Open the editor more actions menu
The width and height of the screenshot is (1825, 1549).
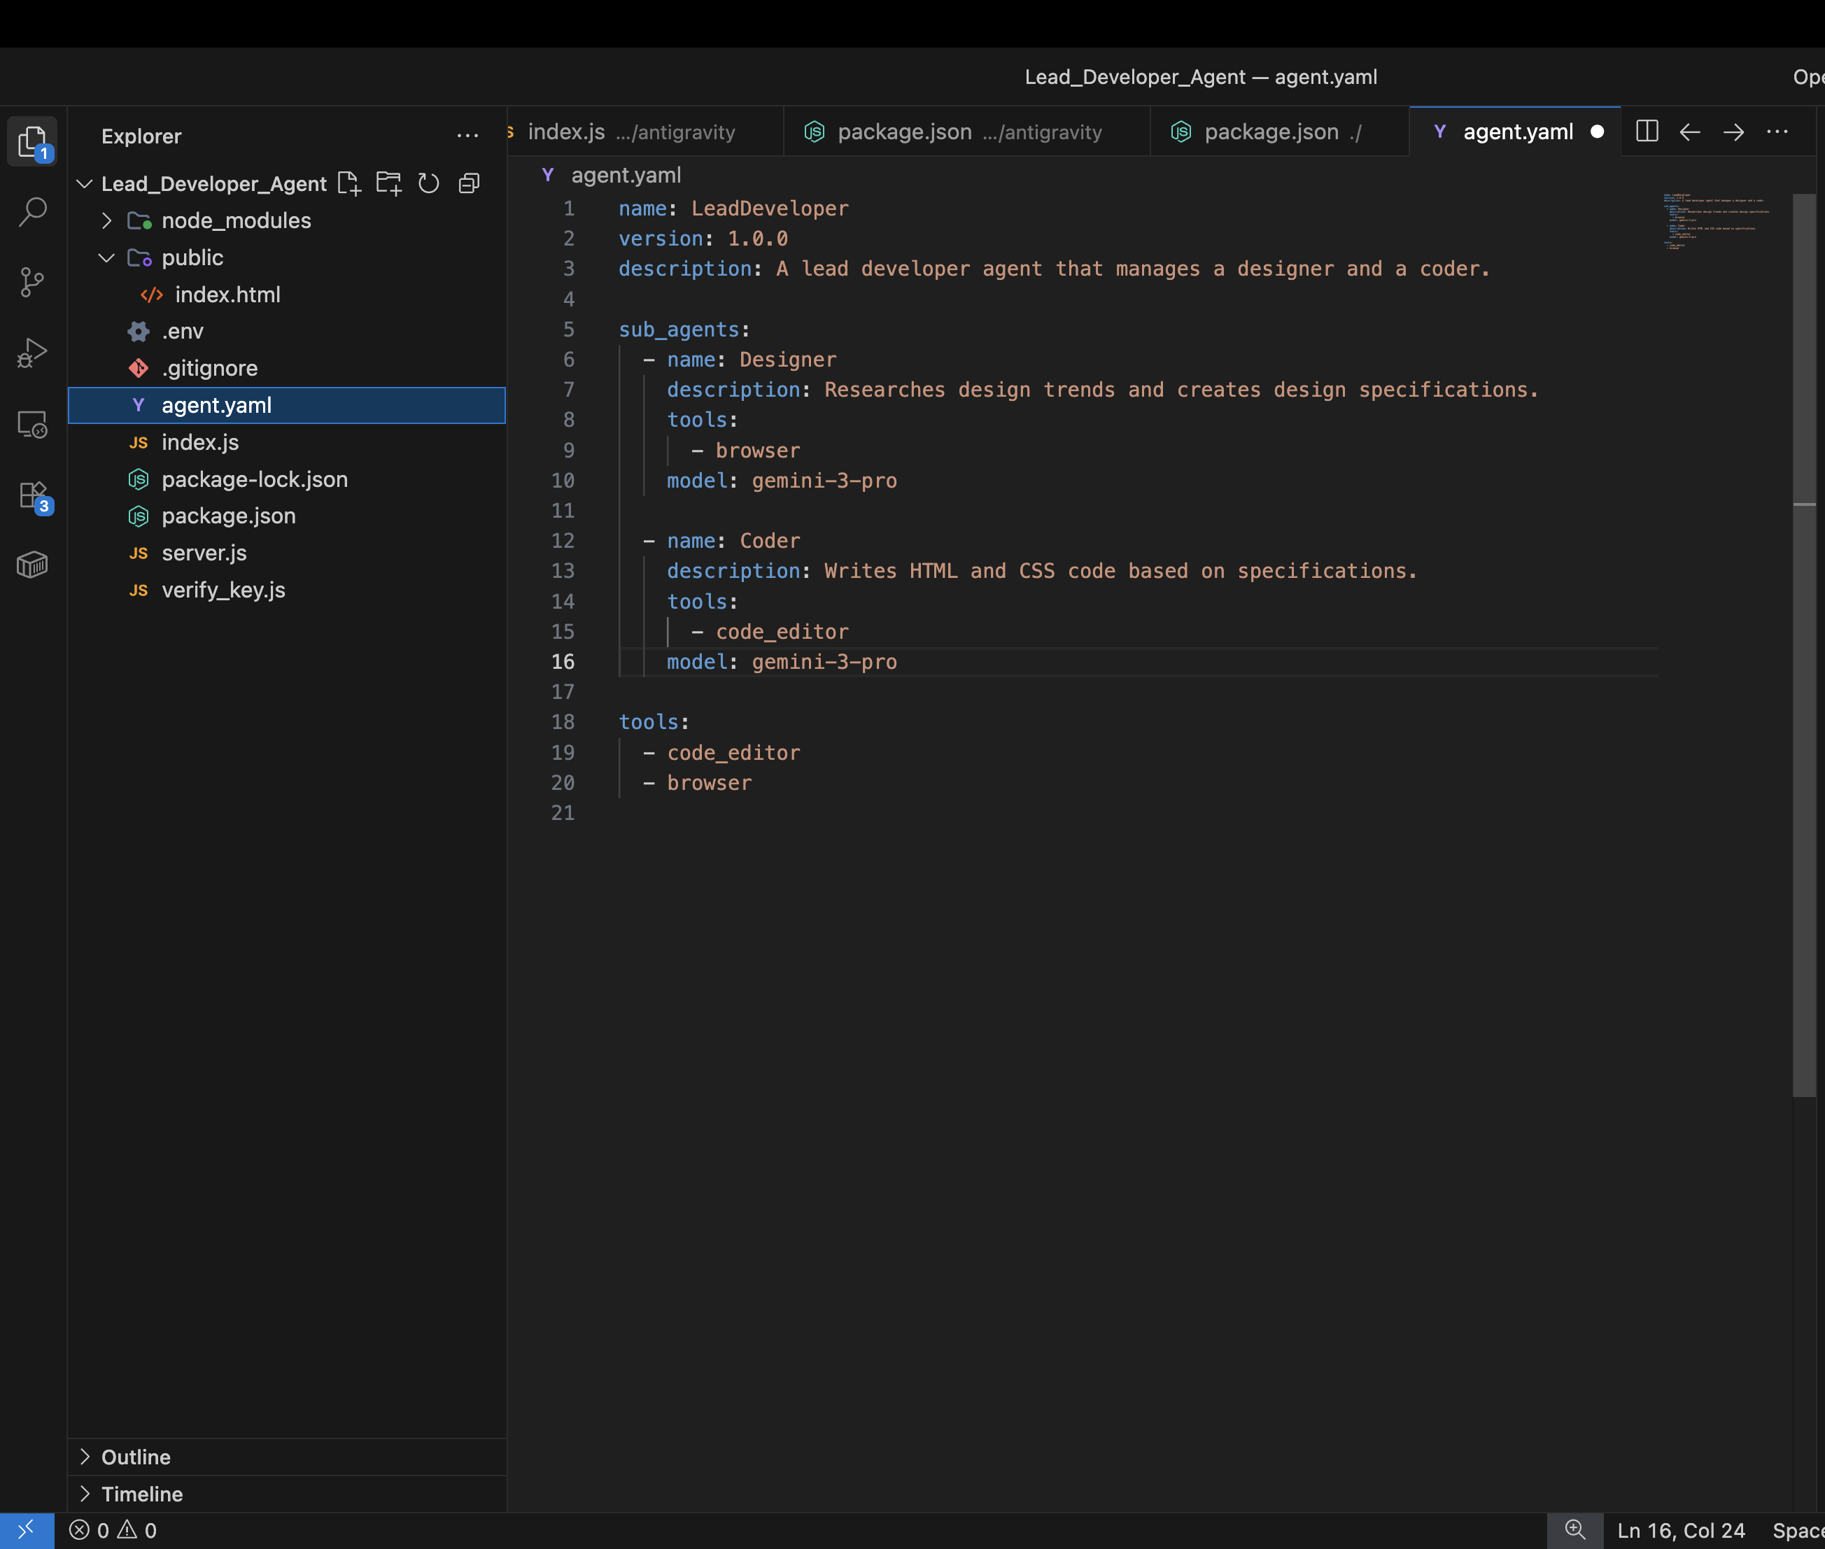point(1777,132)
